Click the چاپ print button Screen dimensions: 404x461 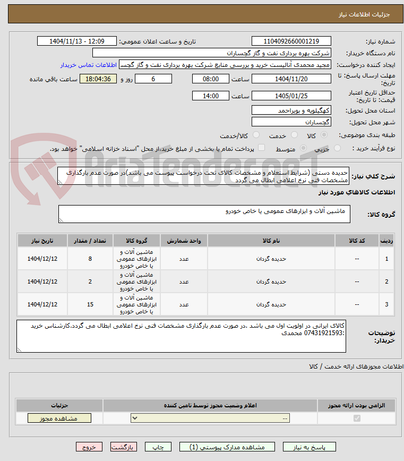[158, 447]
